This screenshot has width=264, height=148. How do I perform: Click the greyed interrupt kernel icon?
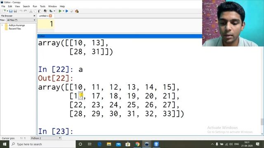pyautogui.click(x=71, y=11)
